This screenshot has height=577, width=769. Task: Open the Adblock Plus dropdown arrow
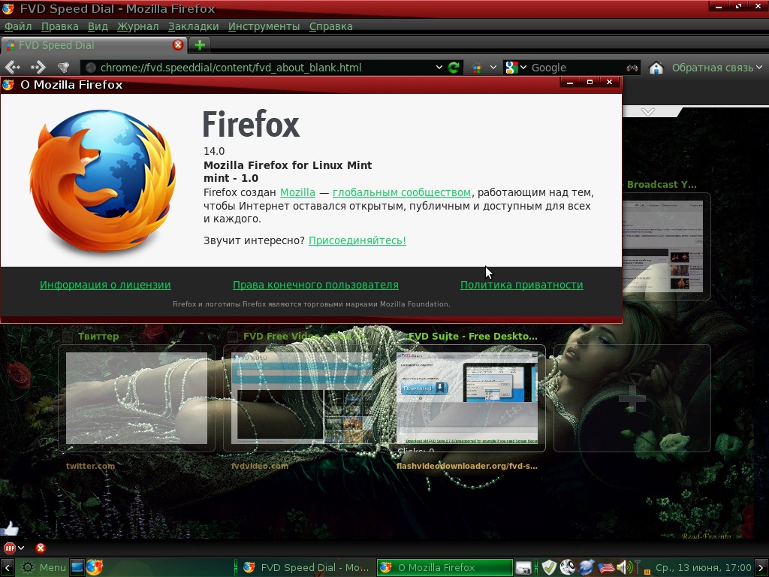[x=21, y=548]
